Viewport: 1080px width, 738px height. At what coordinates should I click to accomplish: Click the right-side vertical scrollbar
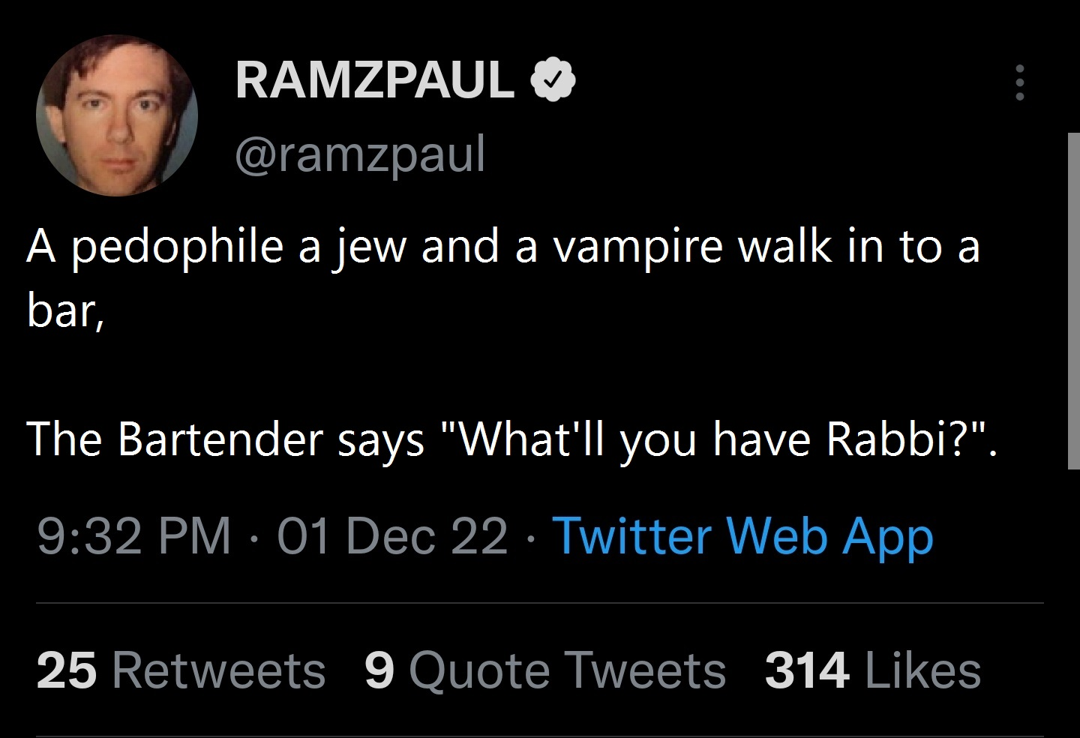click(x=1073, y=300)
